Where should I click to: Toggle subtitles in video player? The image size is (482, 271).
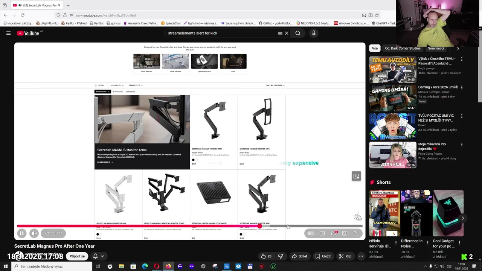pos(322,233)
